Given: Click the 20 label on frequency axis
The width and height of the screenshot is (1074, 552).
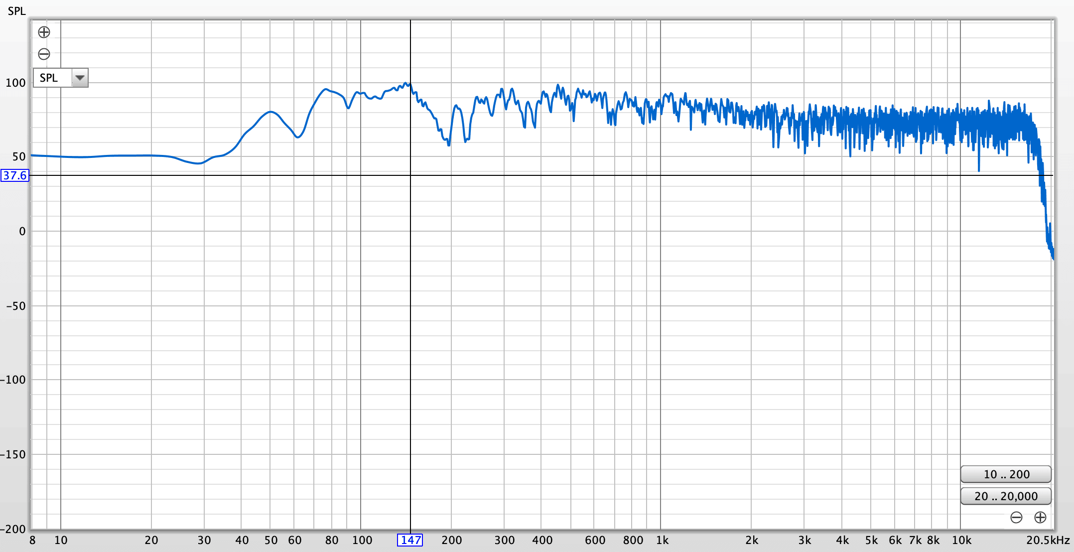Looking at the screenshot, I should tap(151, 540).
